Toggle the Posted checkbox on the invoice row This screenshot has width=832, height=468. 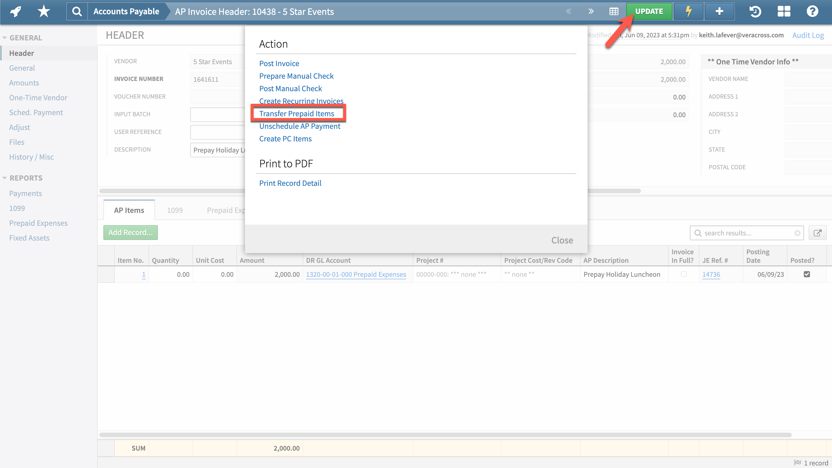coord(807,274)
